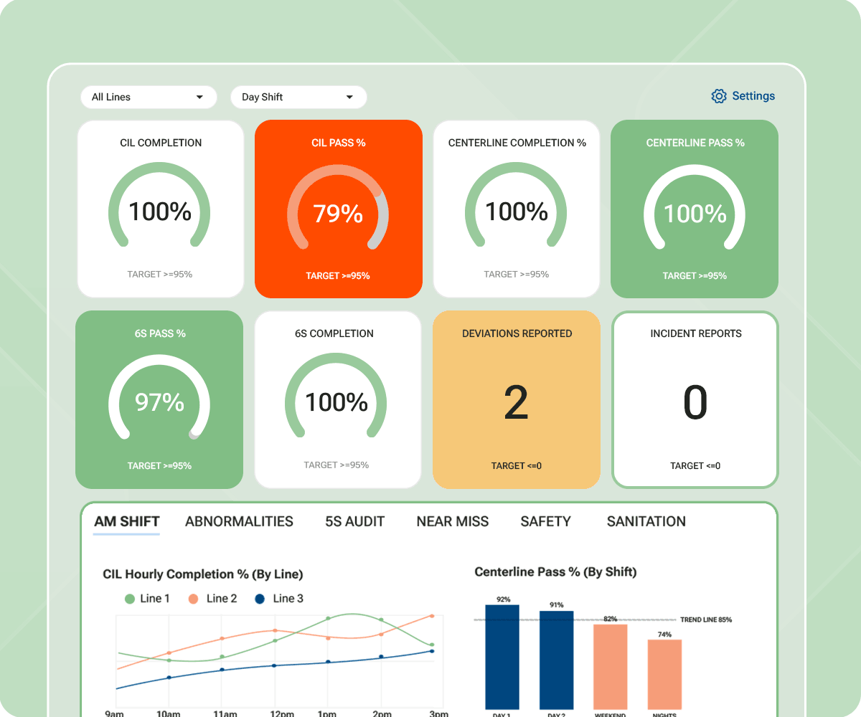Toggle Line 3 in the chart legend
The height and width of the screenshot is (717, 861).
(x=279, y=599)
